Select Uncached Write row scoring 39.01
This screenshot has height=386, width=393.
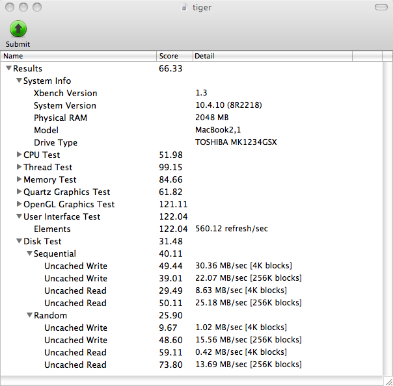click(x=191, y=278)
